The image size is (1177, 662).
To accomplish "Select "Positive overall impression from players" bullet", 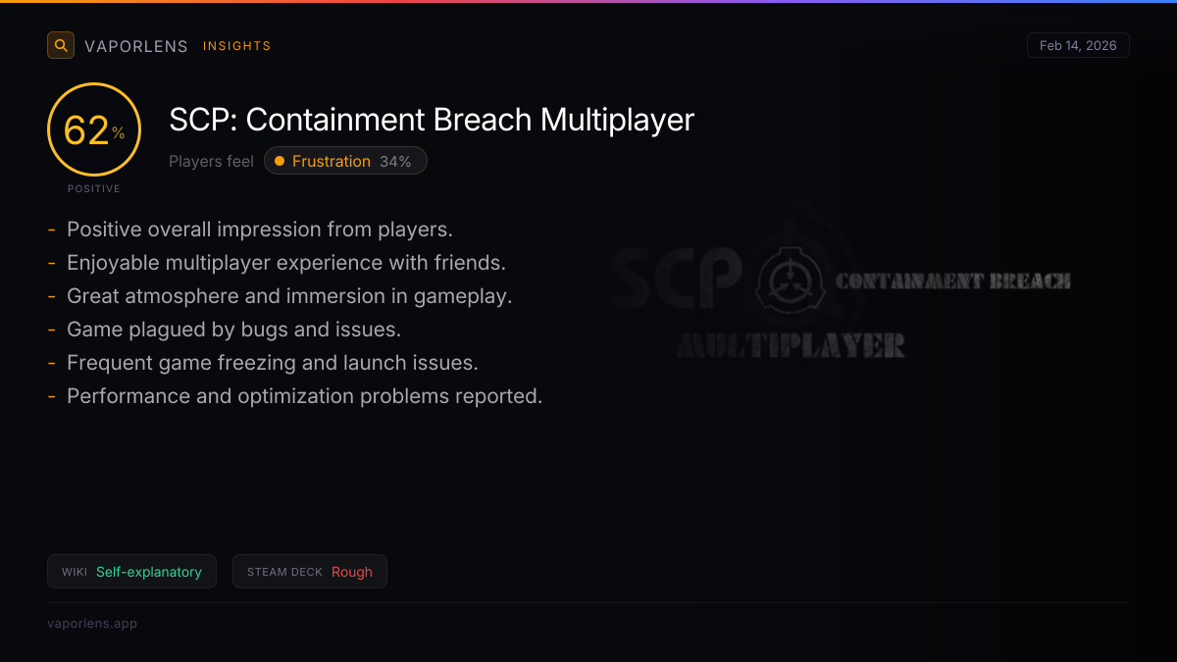I will coord(259,229).
